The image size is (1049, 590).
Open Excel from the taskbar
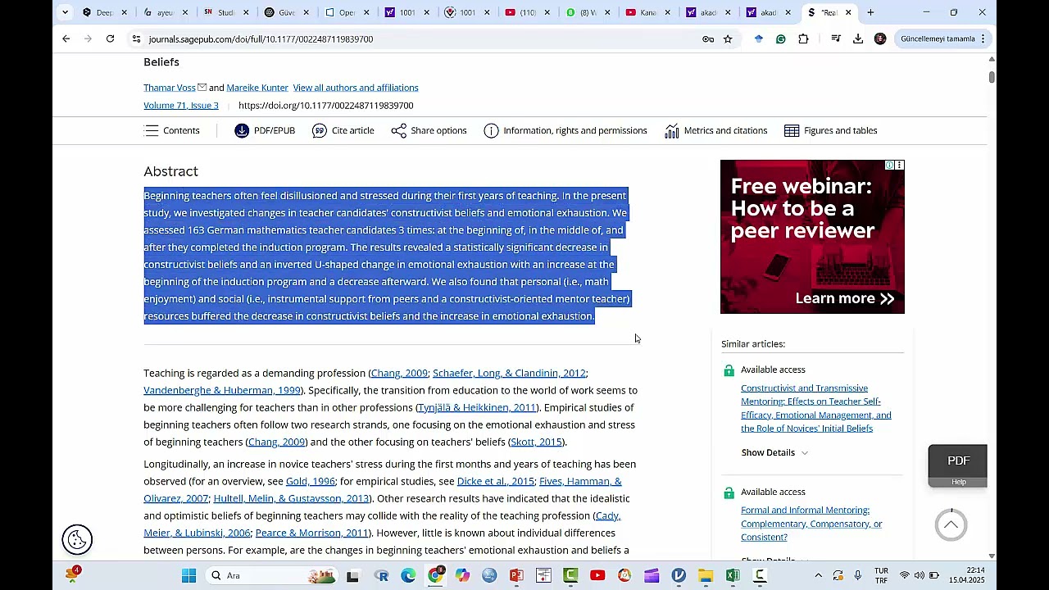733,575
